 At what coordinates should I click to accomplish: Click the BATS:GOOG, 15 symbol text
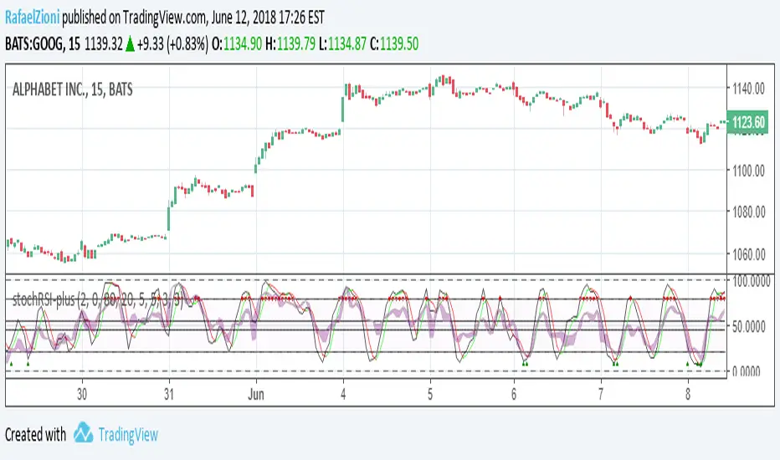point(43,43)
